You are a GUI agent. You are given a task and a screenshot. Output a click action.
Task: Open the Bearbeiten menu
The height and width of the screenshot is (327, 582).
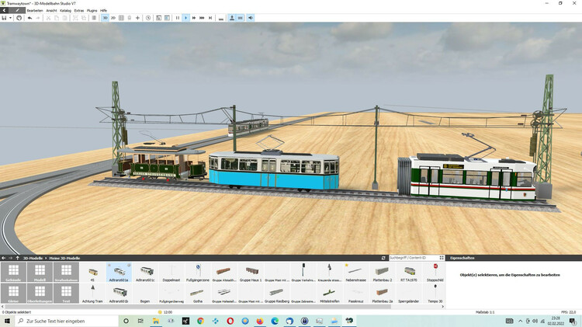[35, 10]
